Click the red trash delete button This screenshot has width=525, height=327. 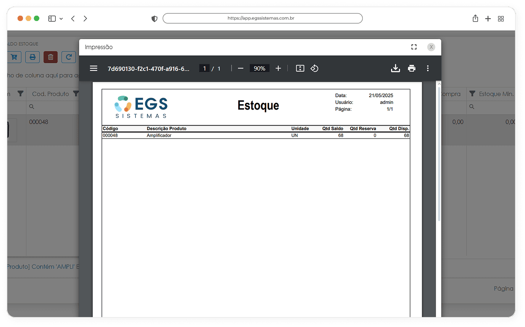click(x=51, y=57)
